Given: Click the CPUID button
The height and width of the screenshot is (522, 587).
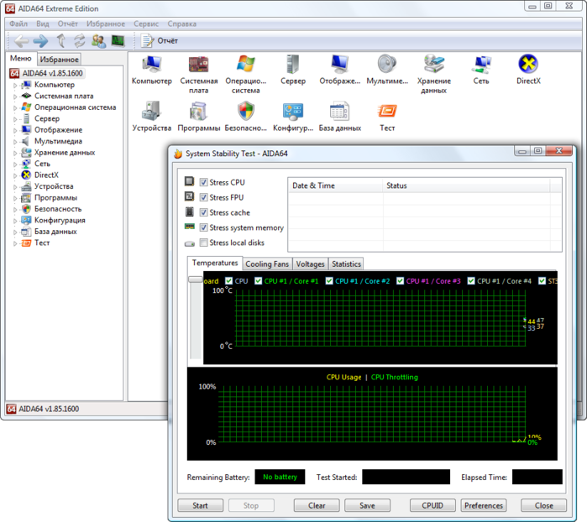Looking at the screenshot, I should (432, 505).
